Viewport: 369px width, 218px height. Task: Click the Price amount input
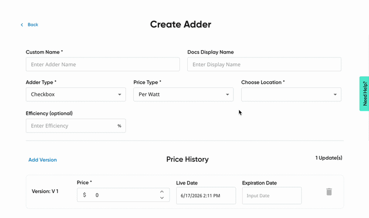click(123, 195)
